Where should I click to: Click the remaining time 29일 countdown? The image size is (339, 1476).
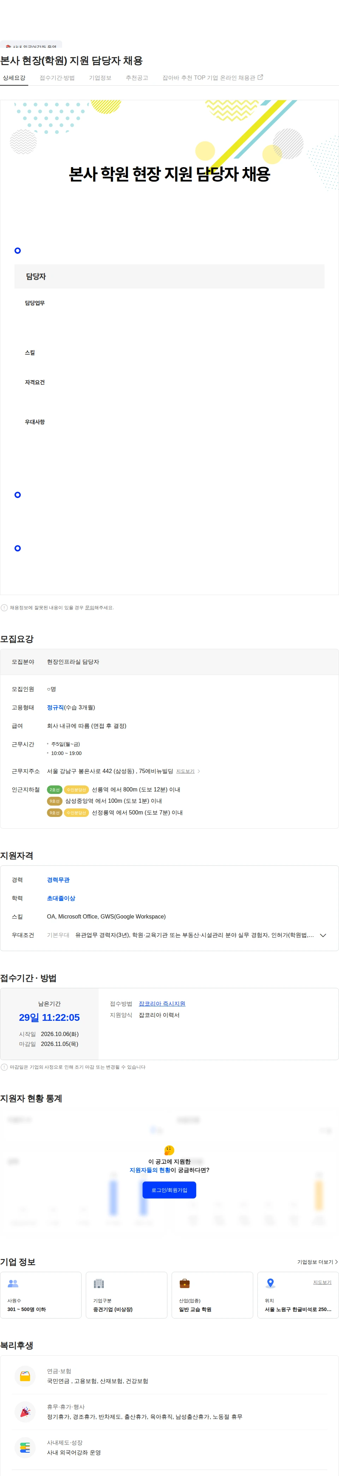pos(49,1018)
